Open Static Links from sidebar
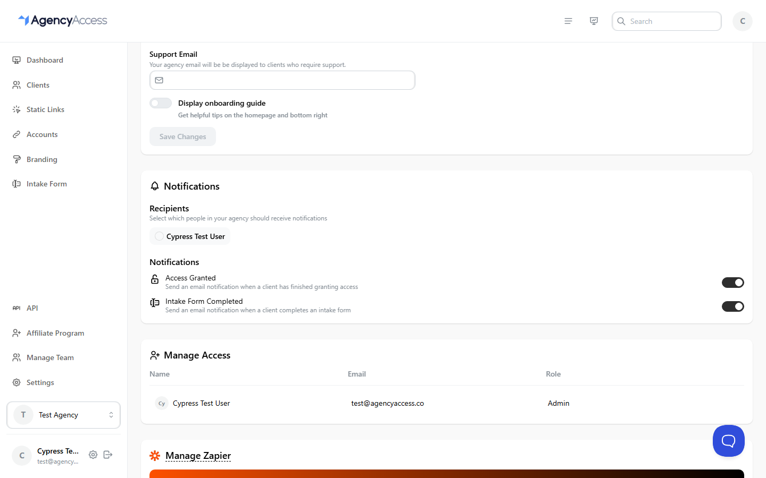Viewport: 766px width, 478px height. pyautogui.click(x=45, y=109)
